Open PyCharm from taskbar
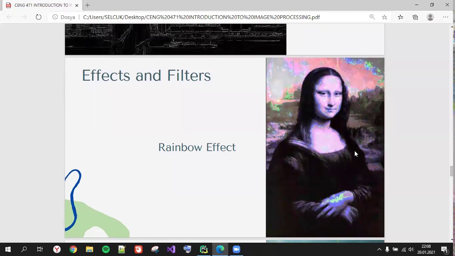Viewport: 455px width, 256px height. [204, 250]
